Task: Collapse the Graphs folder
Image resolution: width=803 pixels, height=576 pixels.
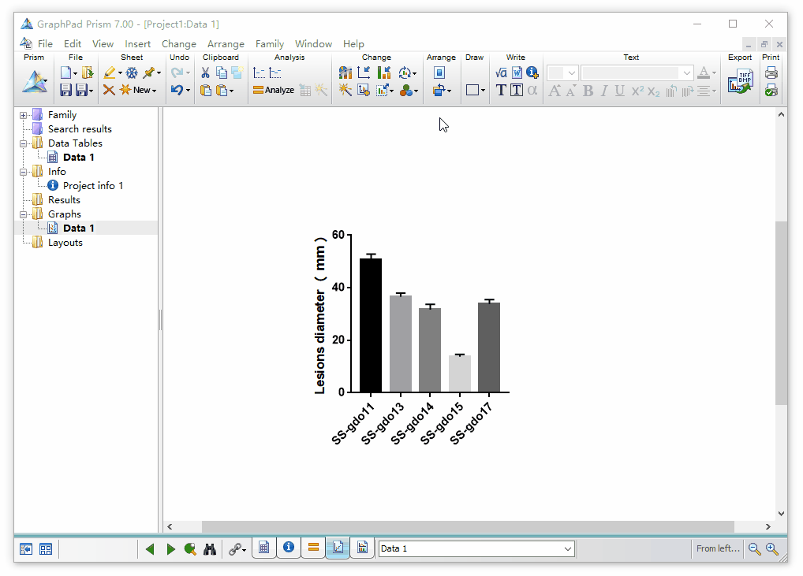Action: click(23, 214)
